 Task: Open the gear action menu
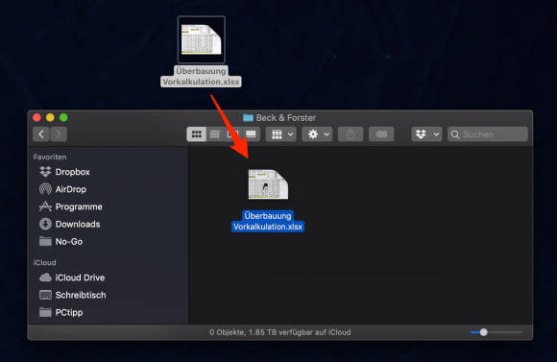317,134
